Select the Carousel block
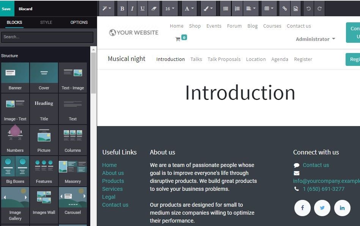This screenshot has height=226, width=360. pyautogui.click(x=73, y=205)
